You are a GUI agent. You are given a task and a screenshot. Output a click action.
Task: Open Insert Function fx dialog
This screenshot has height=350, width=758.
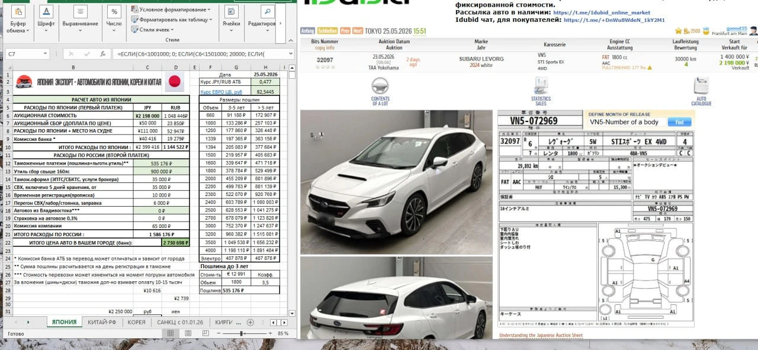[102, 54]
